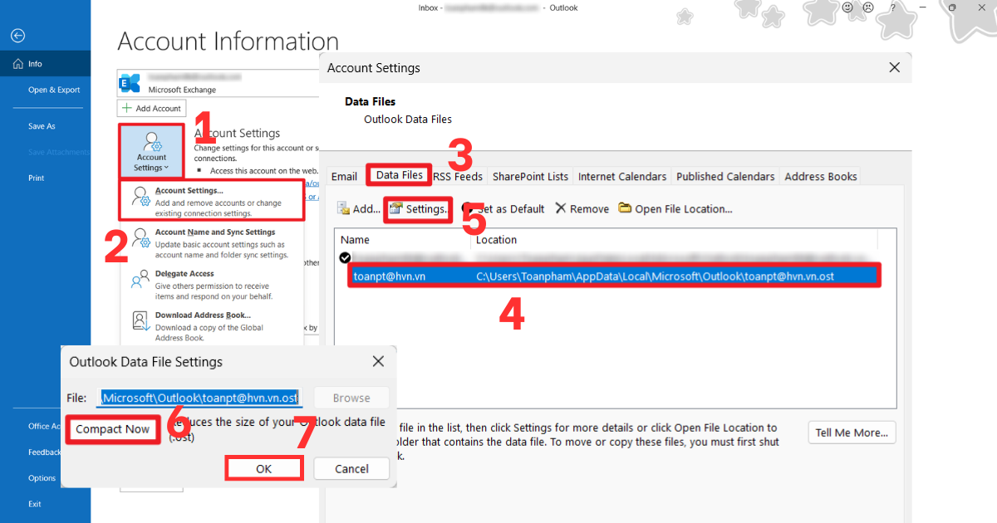Image resolution: width=997 pixels, height=523 pixels.
Task: Open Print from the left sidebar
Action: pyautogui.click(x=36, y=178)
